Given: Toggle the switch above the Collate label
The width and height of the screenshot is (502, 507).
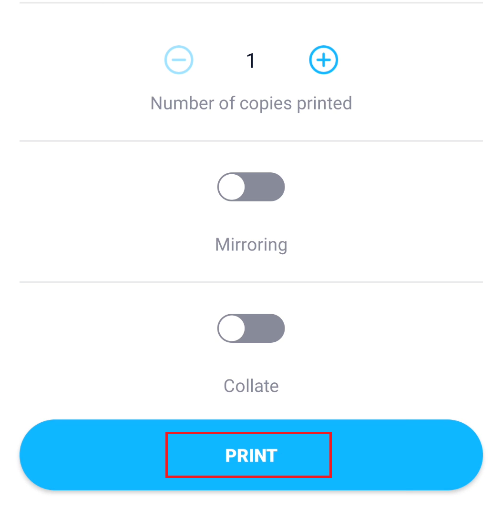Looking at the screenshot, I should point(251,328).
